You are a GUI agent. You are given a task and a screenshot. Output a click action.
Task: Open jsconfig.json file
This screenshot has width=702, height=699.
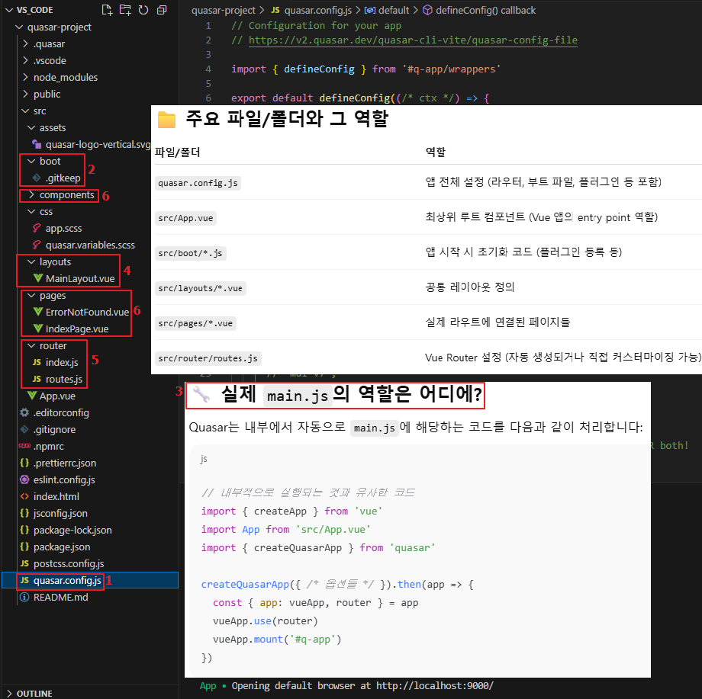[x=60, y=514]
